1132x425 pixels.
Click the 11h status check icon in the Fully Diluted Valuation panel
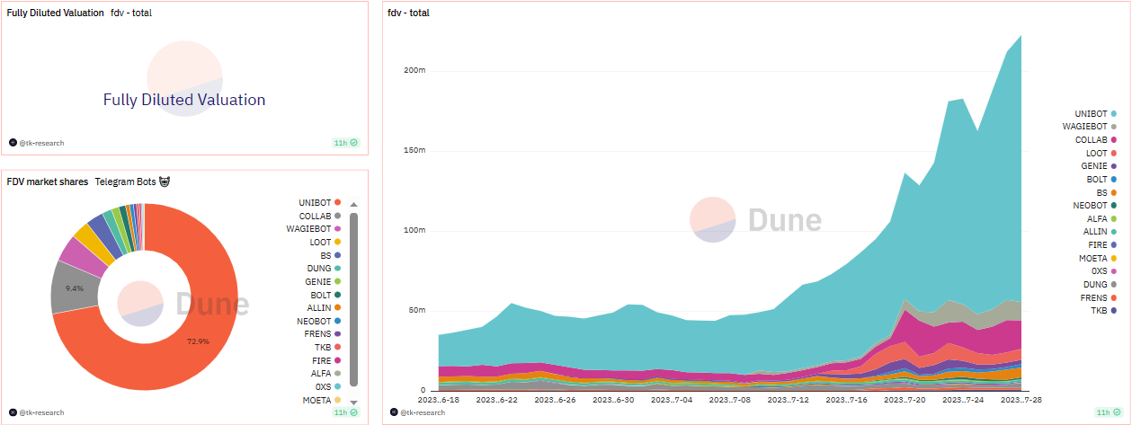tap(353, 143)
